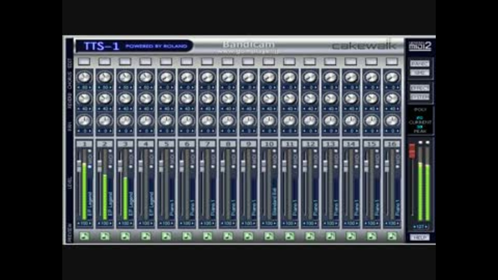The width and height of the screenshot is (498, 280).
Task: Preview the sound of part 3
Action: click(126, 236)
